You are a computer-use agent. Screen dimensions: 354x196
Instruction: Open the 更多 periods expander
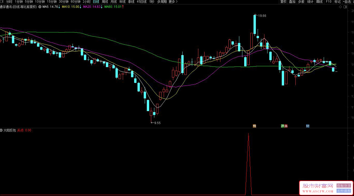click(173, 2)
